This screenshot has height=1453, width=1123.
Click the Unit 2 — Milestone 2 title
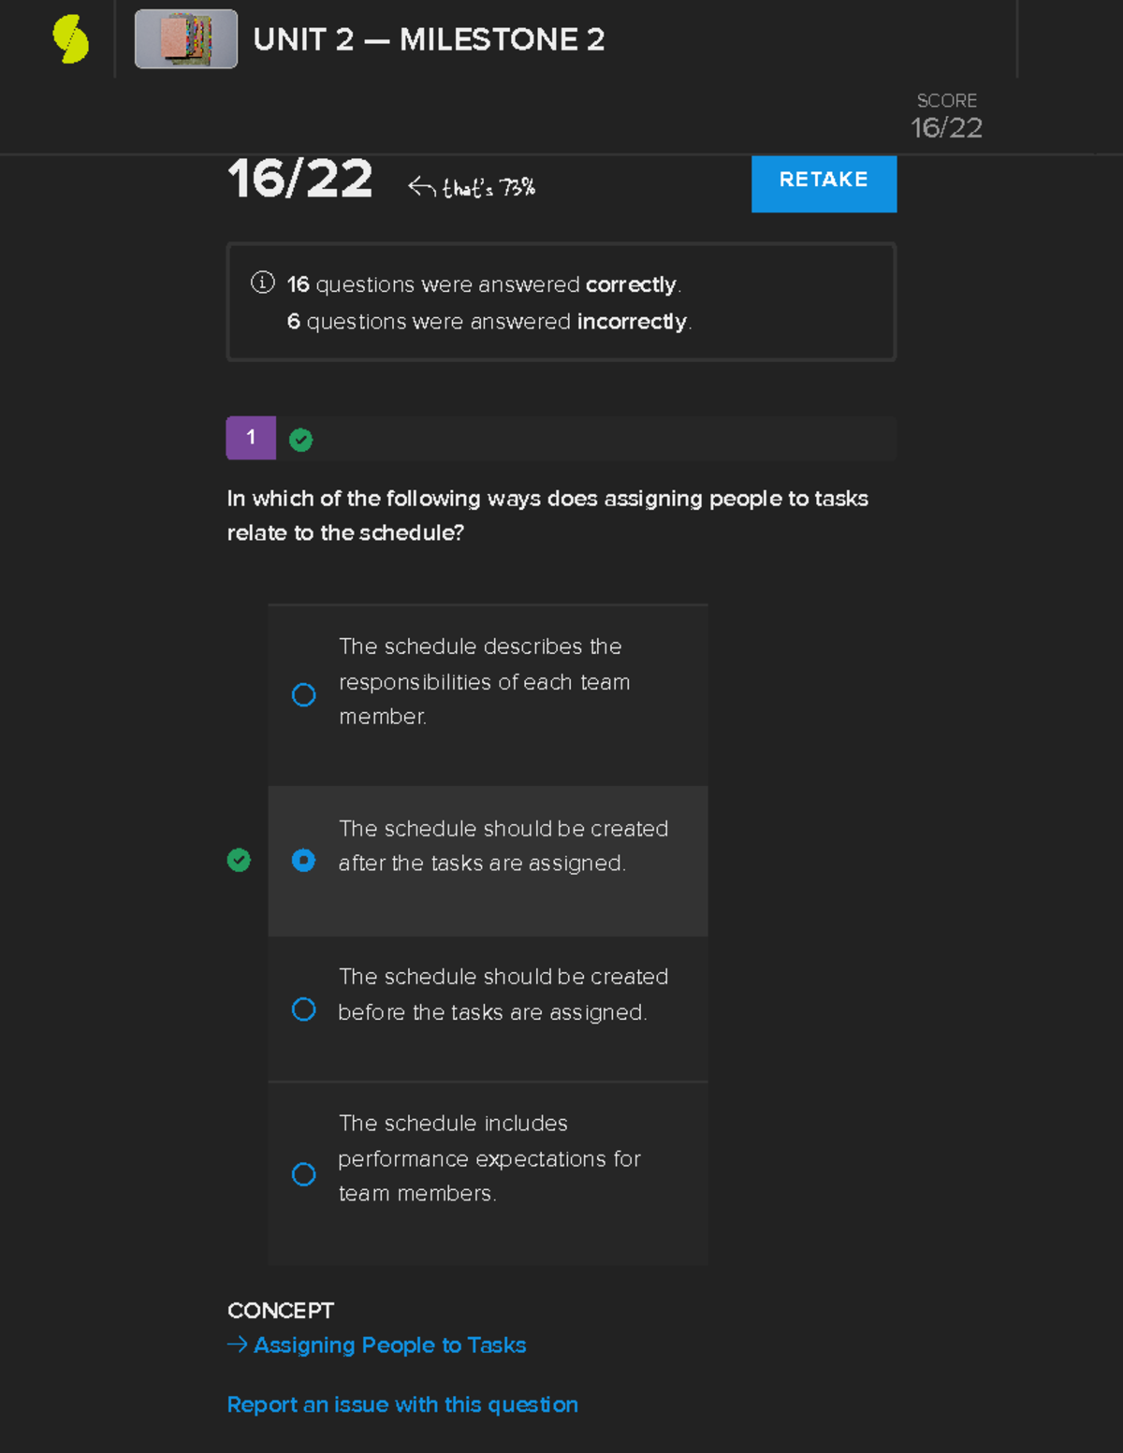pyautogui.click(x=429, y=39)
